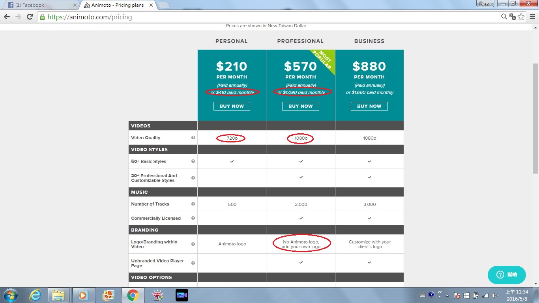
Task: Click the 'Animoto logo' cell
Action: click(232, 244)
